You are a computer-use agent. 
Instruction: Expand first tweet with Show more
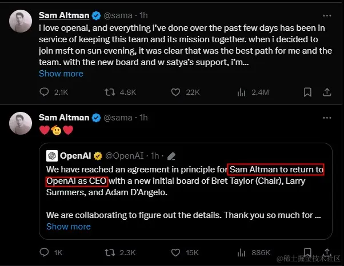61,74
